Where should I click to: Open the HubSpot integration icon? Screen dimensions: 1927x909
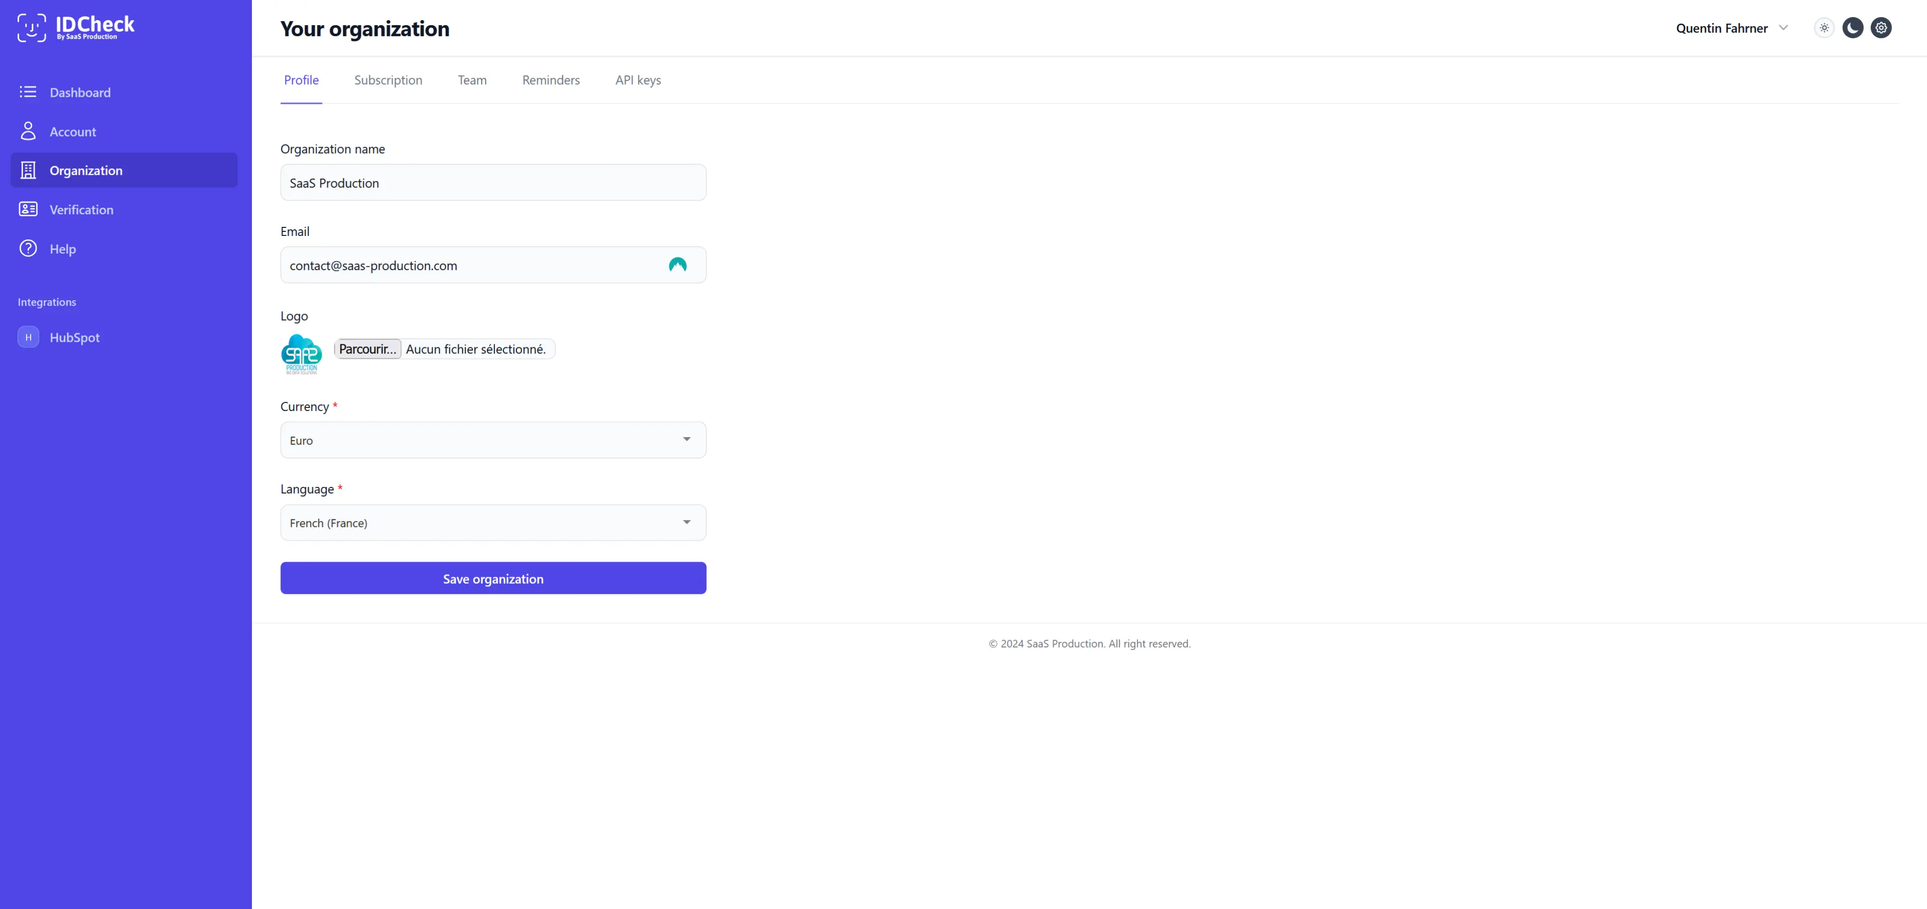pyautogui.click(x=29, y=337)
